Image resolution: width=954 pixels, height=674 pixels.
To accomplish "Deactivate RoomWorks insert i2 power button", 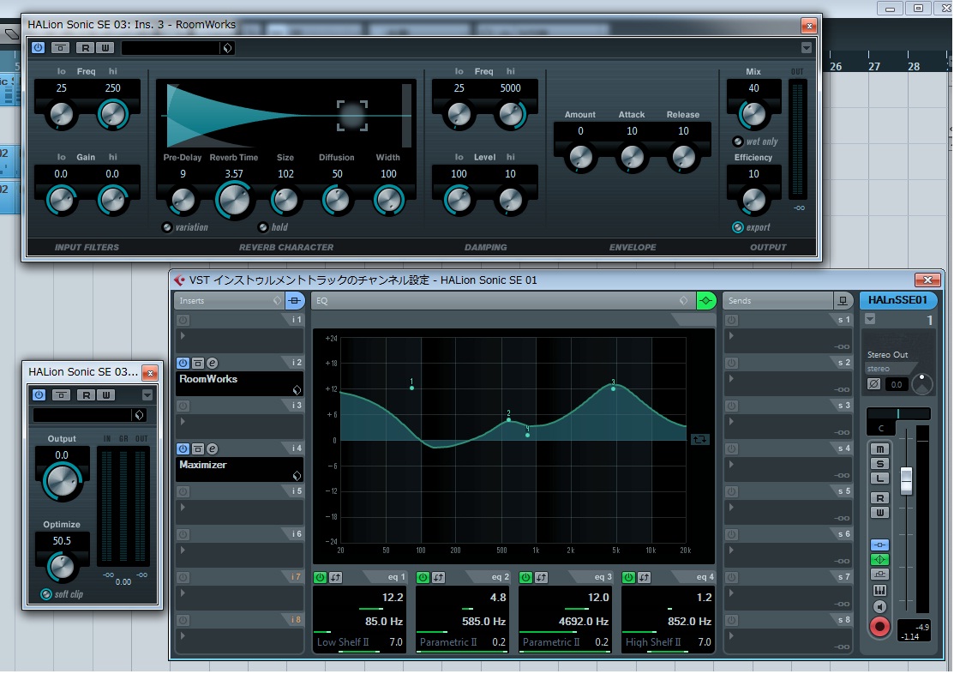I will (x=183, y=363).
